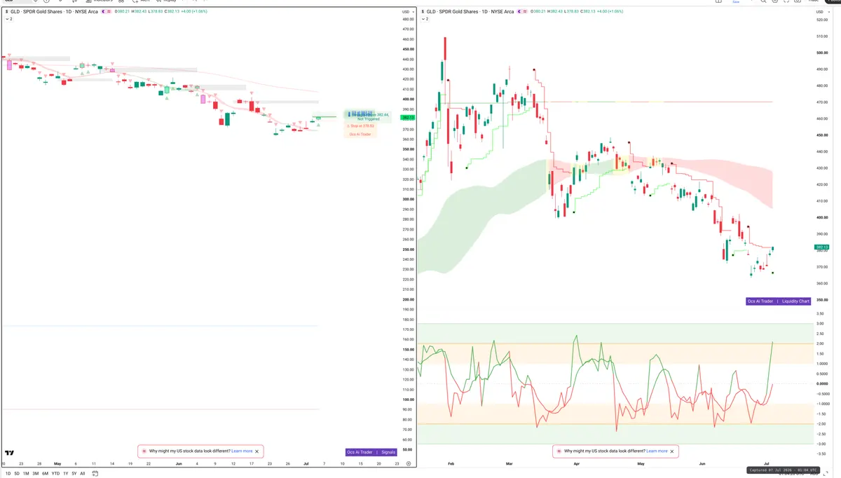The height and width of the screenshot is (478, 841).
Task: Click warning icon in right chart data notice
Action: click(x=559, y=451)
